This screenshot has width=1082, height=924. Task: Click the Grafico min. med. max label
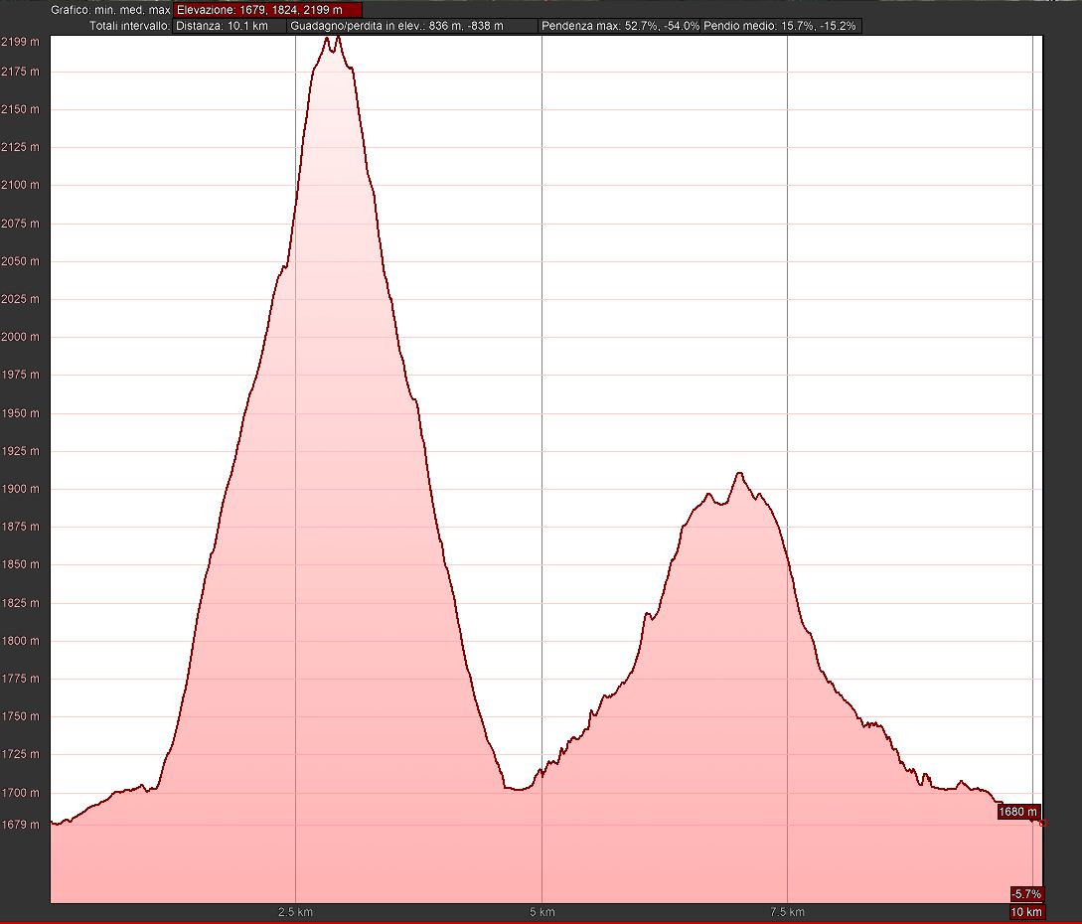click(111, 9)
